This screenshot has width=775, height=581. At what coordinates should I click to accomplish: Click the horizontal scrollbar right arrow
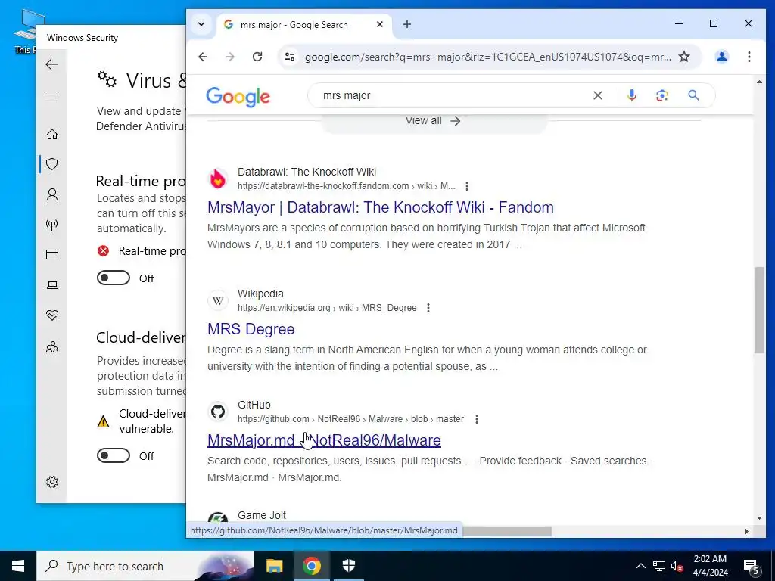[x=746, y=531]
